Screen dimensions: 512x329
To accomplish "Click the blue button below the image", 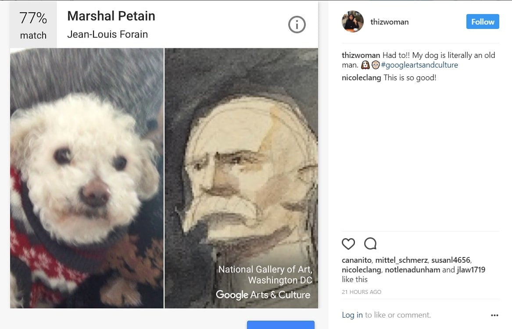I will [280, 325].
